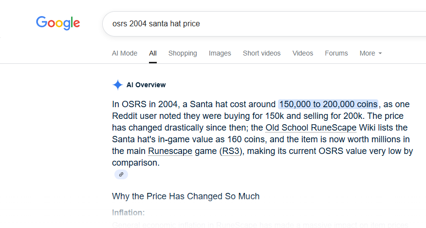Click the faded Inflation subheading
Image resolution: width=426 pixels, height=228 pixels.
pyautogui.click(x=128, y=212)
